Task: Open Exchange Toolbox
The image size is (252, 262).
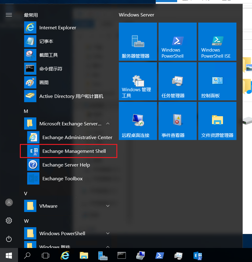Action: tap(70, 178)
